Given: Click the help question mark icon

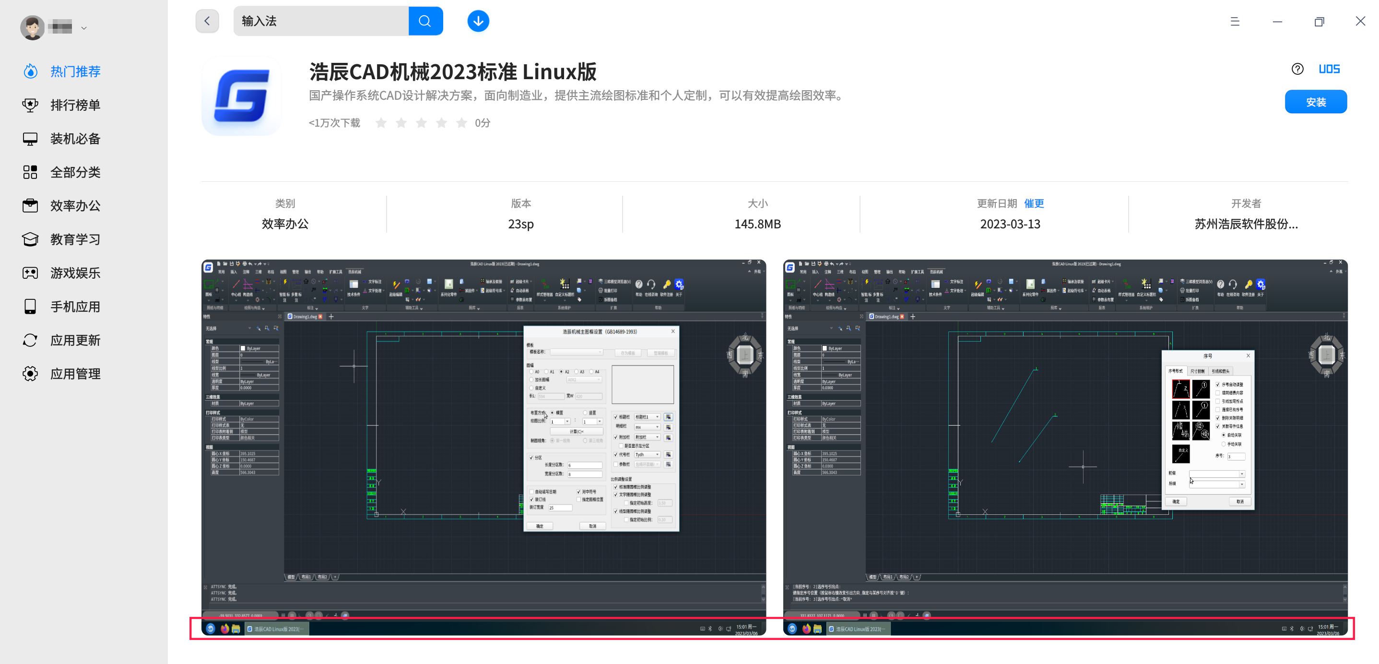Looking at the screenshot, I should [x=1297, y=69].
